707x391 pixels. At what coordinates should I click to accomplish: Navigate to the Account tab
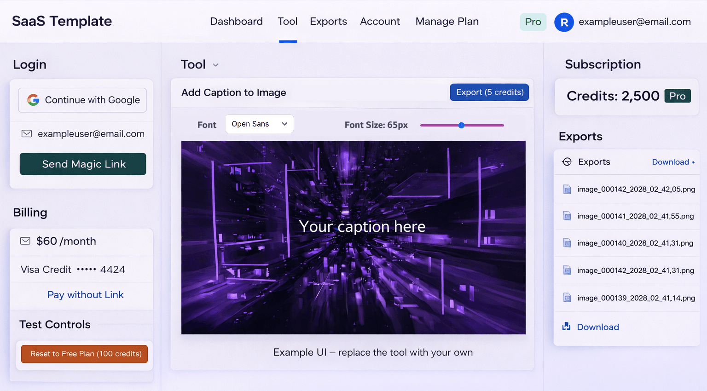point(380,21)
